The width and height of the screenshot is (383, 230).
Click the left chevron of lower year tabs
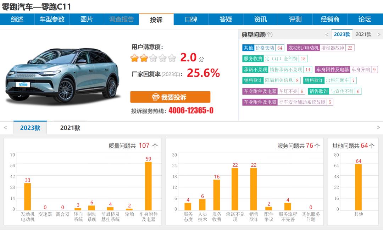tap(5, 128)
